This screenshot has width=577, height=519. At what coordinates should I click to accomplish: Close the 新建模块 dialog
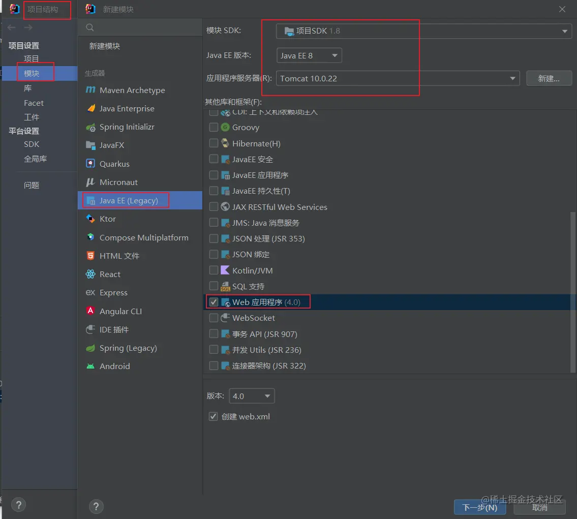click(x=562, y=9)
